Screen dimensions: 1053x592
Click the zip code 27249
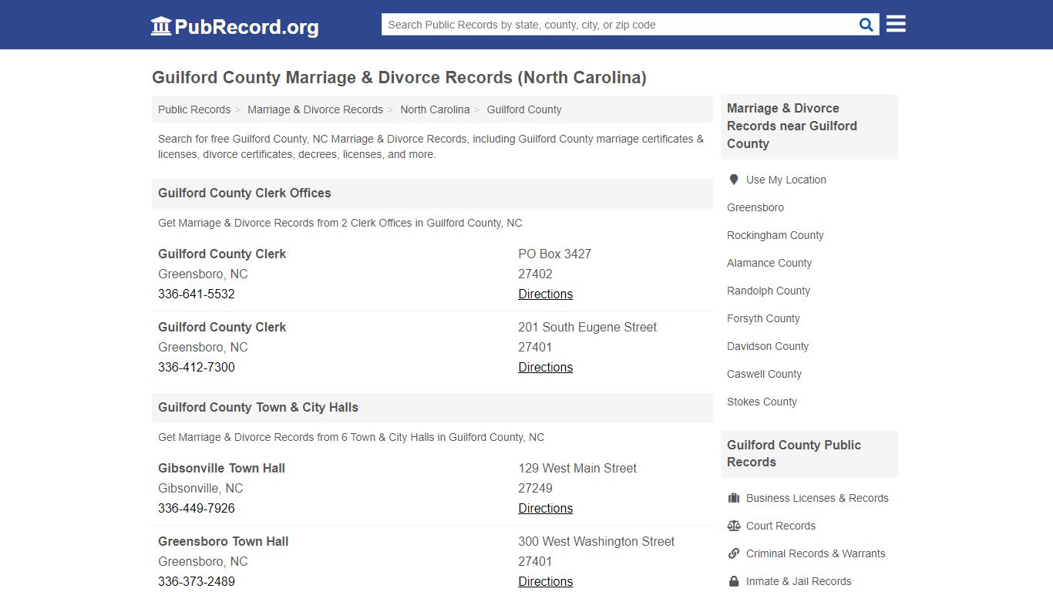[x=535, y=488]
